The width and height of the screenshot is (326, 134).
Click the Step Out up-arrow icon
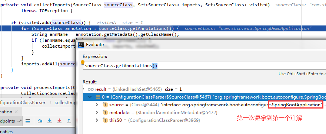tap(69, 121)
